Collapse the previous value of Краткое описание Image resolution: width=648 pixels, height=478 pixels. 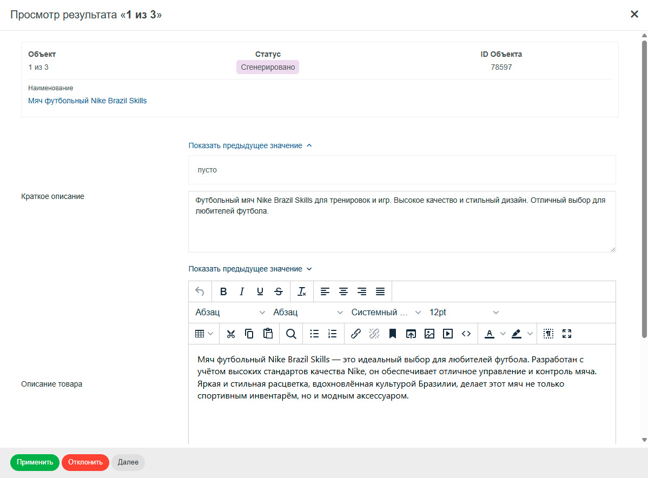pos(250,145)
